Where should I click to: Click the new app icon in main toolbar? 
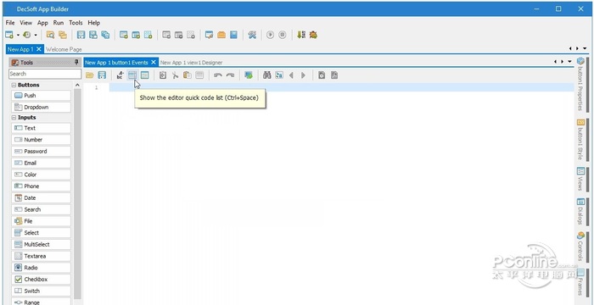[9, 35]
